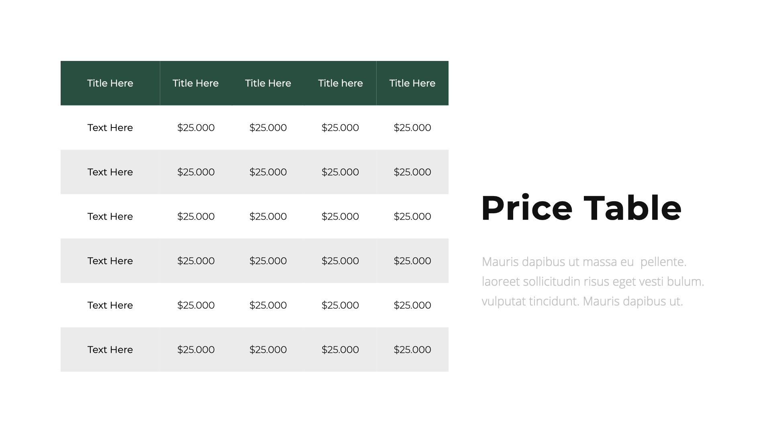
Task: Select the second column header cell
Action: click(196, 83)
